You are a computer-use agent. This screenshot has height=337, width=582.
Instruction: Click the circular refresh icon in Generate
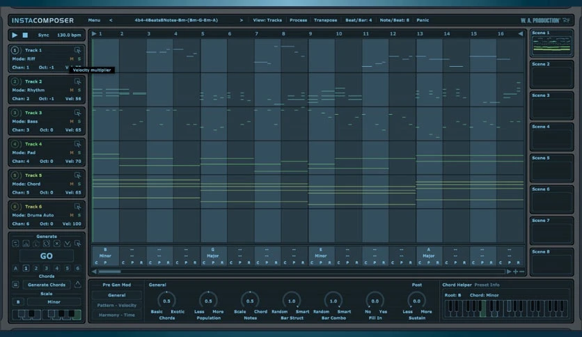pyautogui.click(x=47, y=244)
